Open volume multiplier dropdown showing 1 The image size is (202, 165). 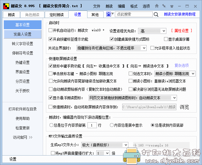point(103,153)
